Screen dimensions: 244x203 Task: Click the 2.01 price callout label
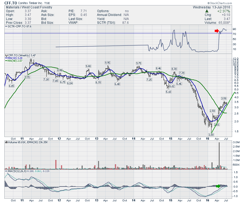pos(217,125)
